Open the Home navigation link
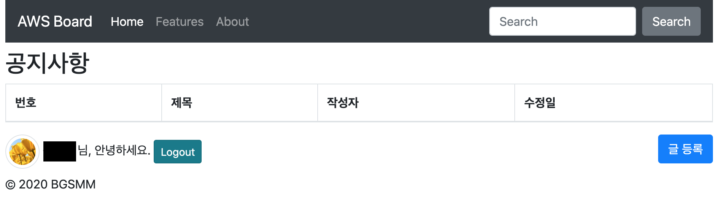 click(127, 22)
